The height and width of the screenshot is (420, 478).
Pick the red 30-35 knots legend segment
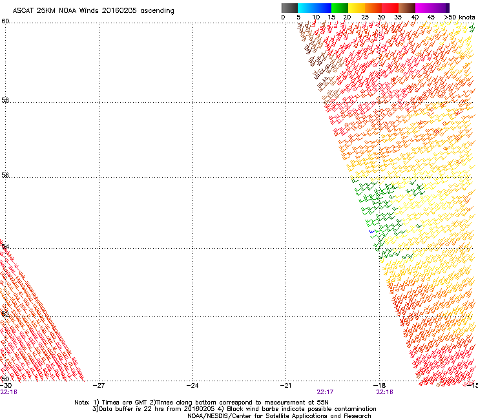coord(390,8)
